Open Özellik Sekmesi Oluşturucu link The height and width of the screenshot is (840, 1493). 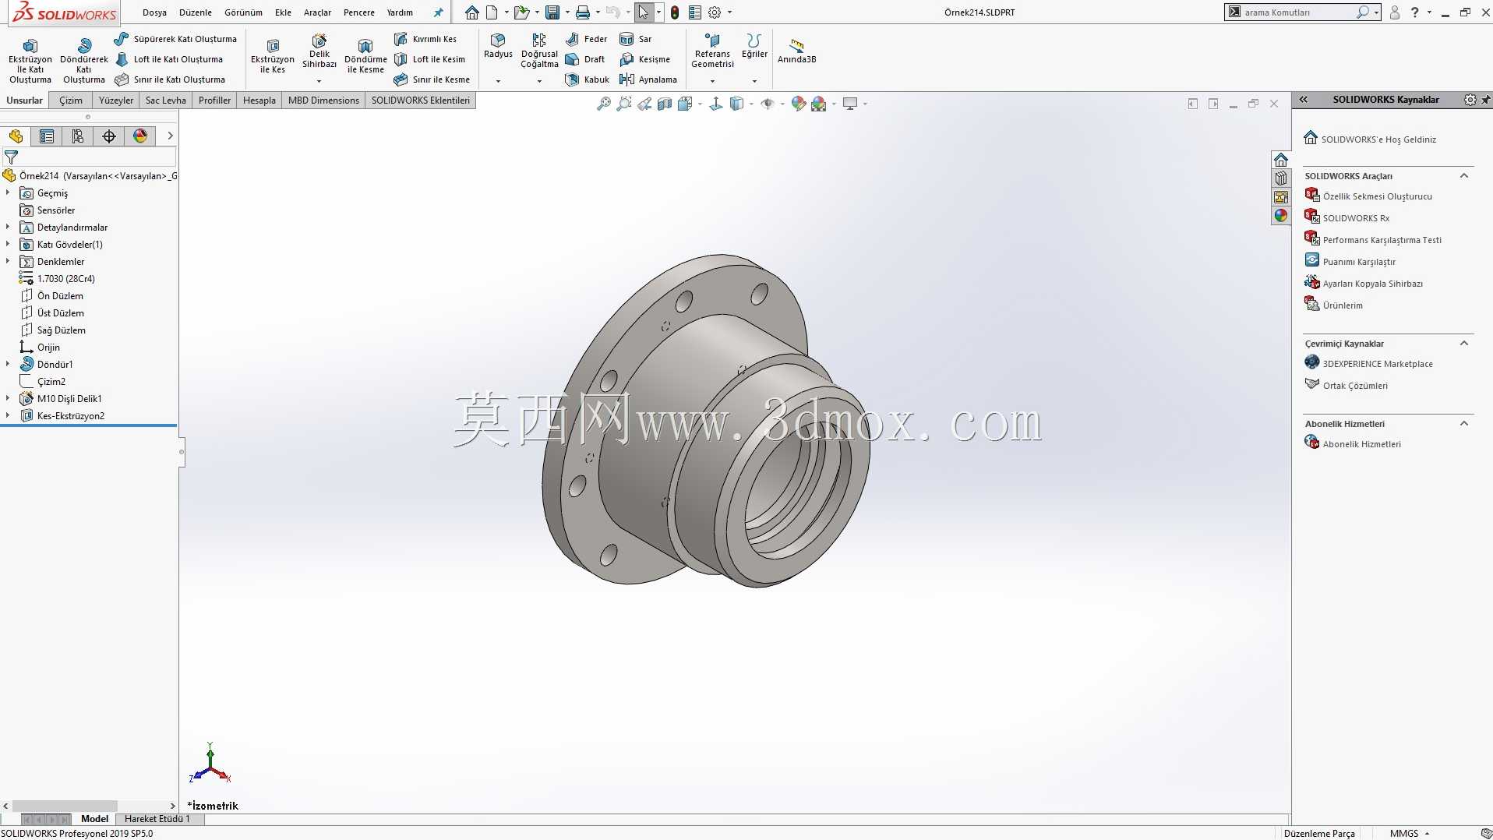(1368, 196)
